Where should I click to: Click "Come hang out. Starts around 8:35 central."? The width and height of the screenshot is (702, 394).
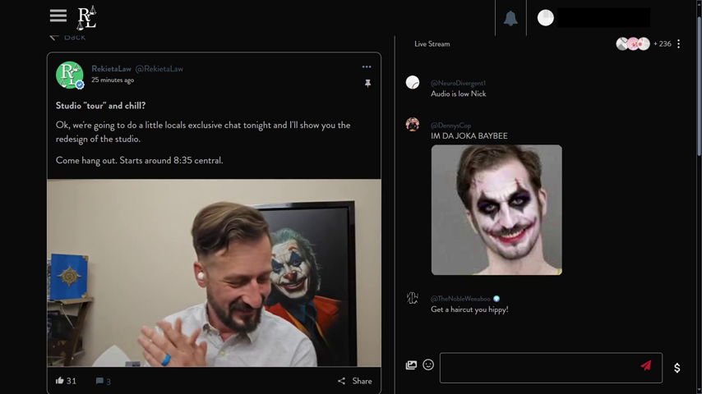pyautogui.click(x=139, y=160)
